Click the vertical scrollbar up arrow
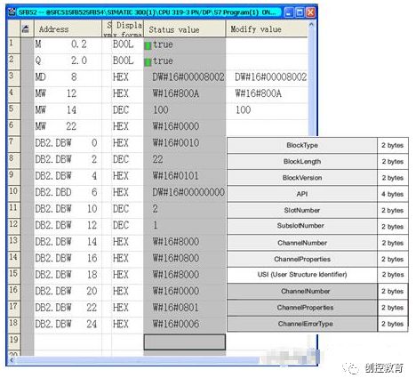 (x=311, y=25)
